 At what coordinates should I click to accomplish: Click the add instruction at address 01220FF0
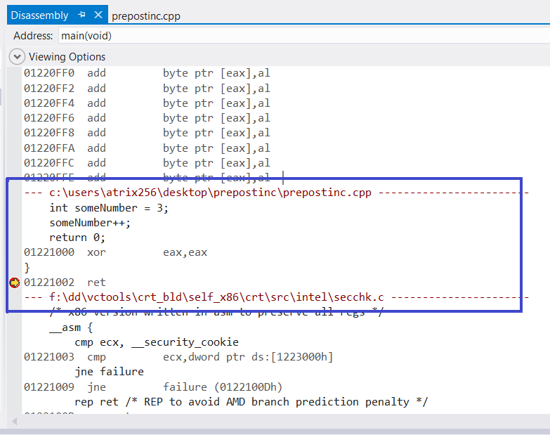pos(147,73)
